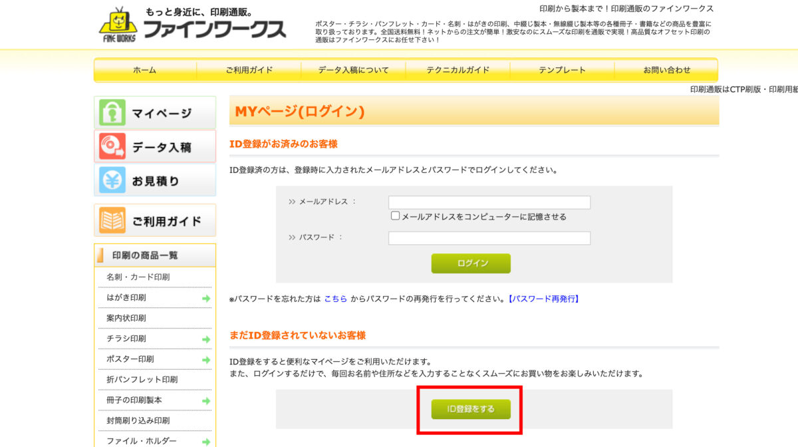This screenshot has height=447, width=798.
Task: Open テクニカルガイド in navigation bar
Action: tap(458, 70)
